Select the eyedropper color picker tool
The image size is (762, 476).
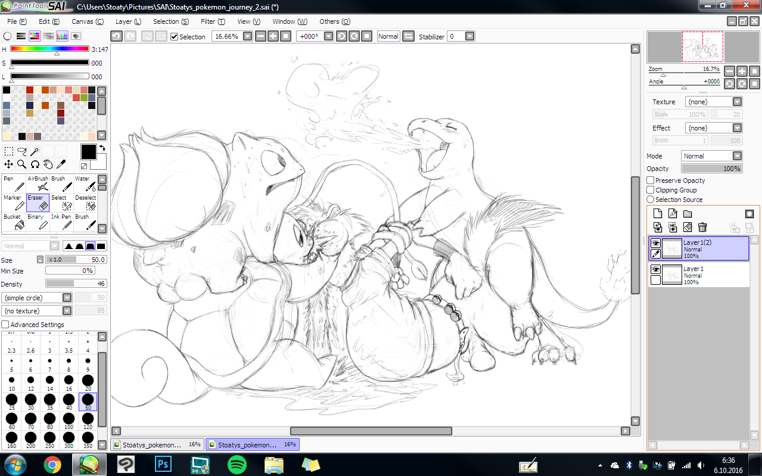(x=61, y=164)
